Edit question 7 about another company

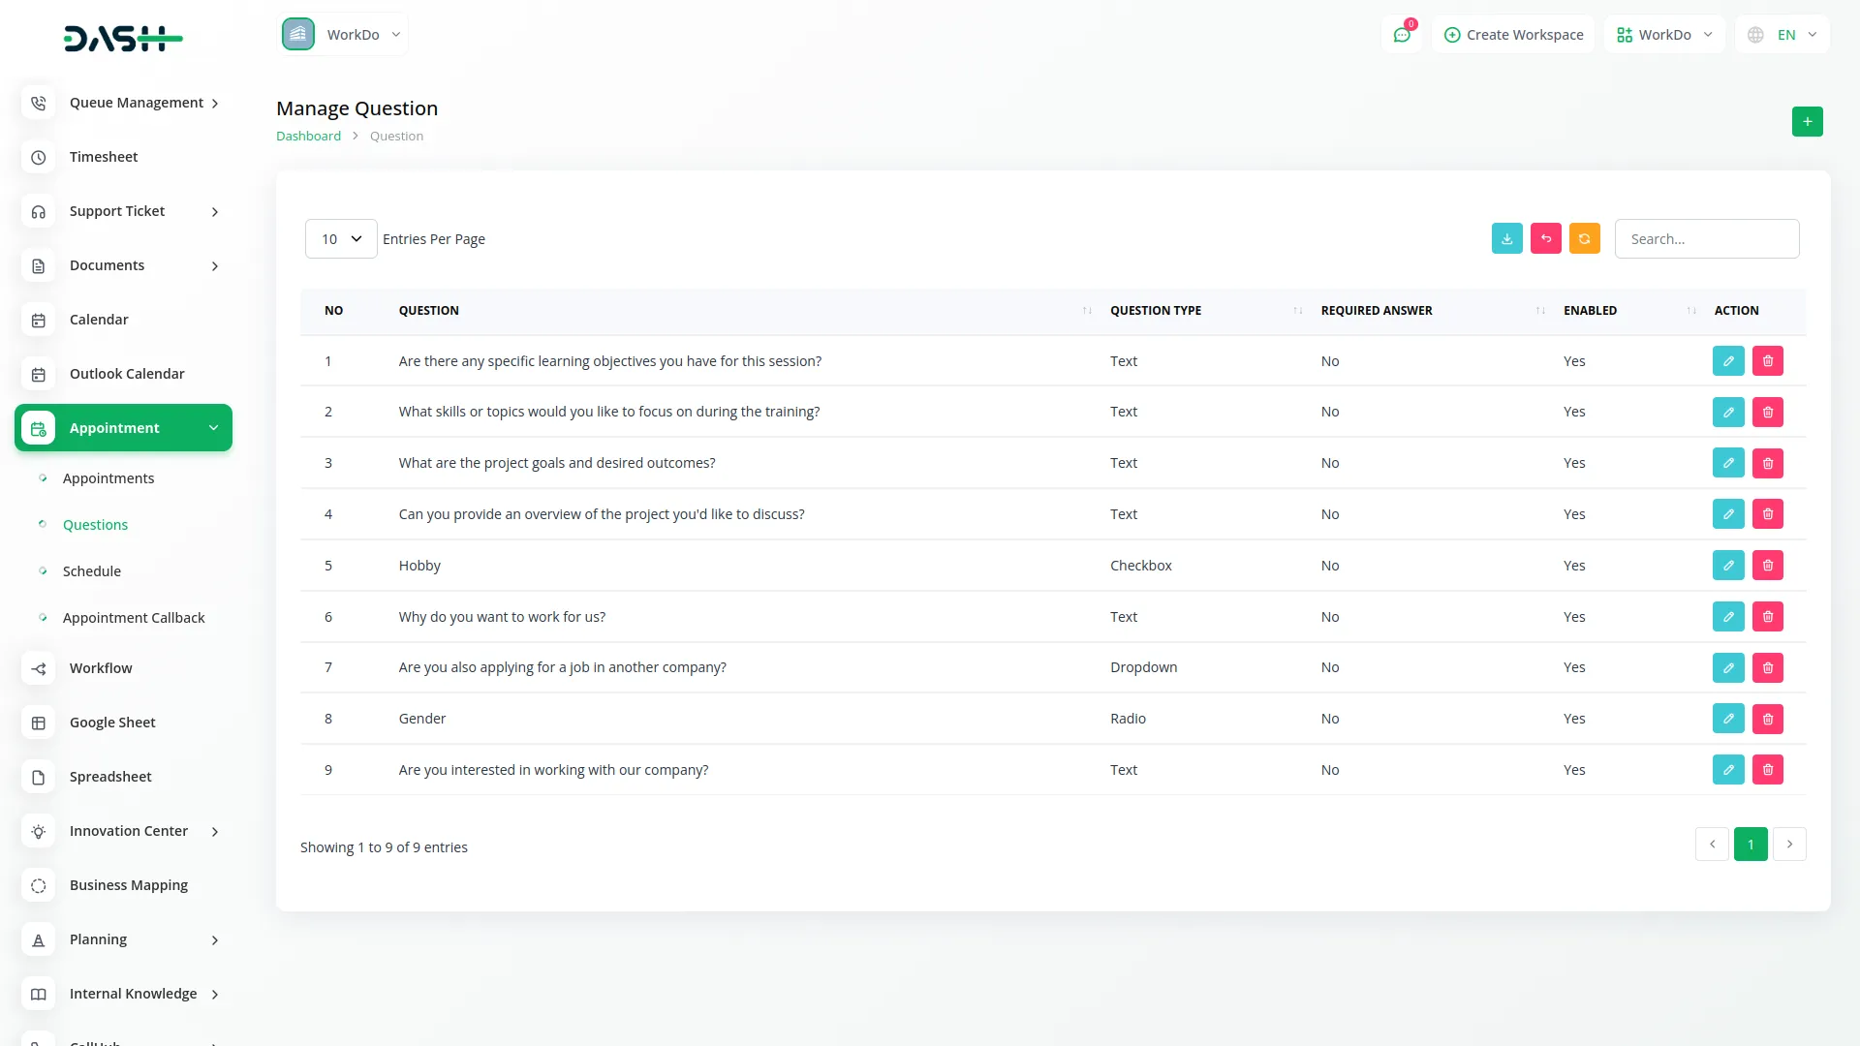tap(1727, 667)
